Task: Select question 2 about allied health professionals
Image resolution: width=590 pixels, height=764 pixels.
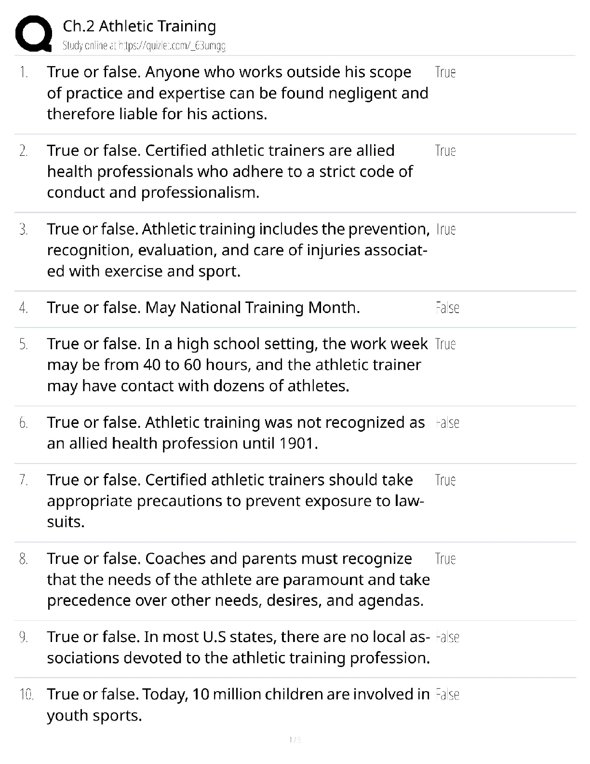Action: [x=230, y=172]
